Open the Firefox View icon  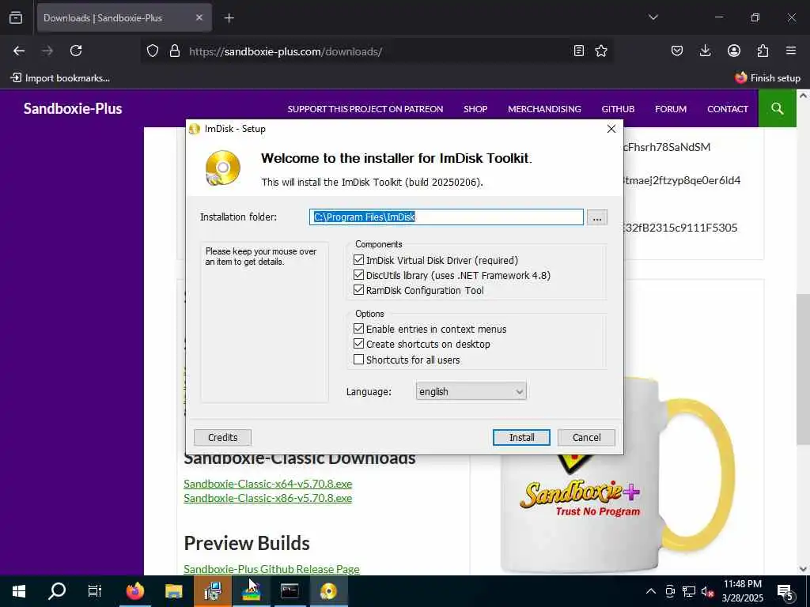click(x=16, y=17)
